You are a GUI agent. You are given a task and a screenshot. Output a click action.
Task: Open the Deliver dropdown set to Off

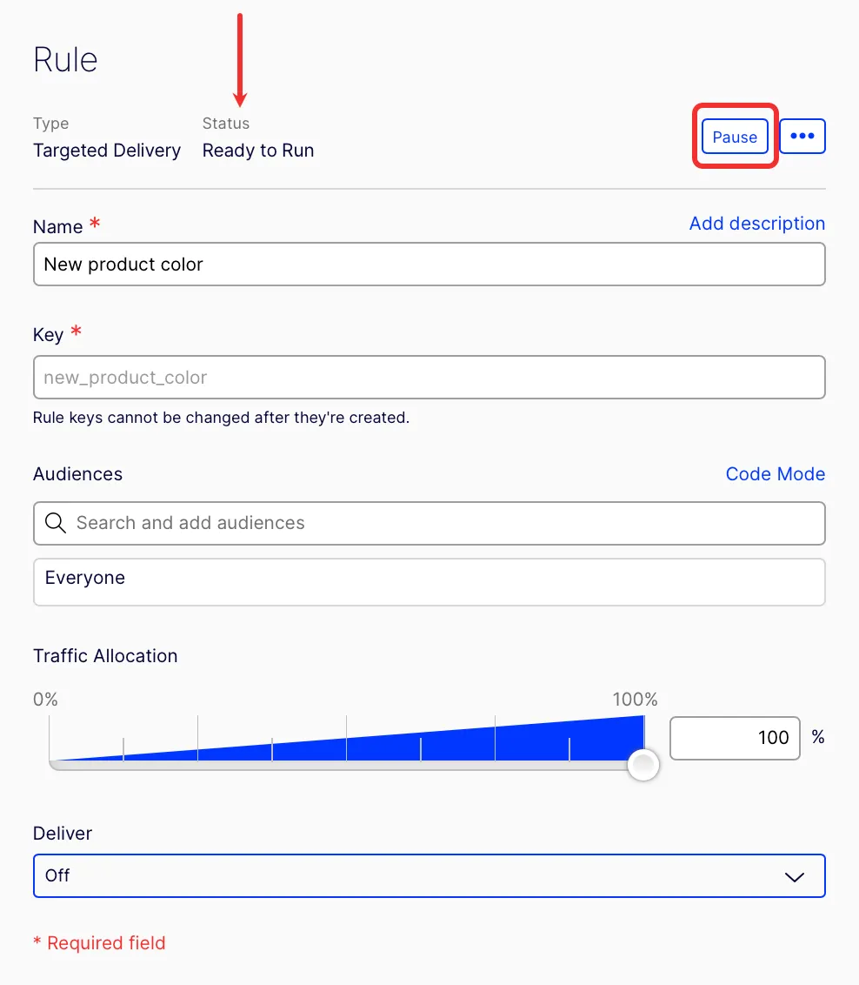(429, 875)
